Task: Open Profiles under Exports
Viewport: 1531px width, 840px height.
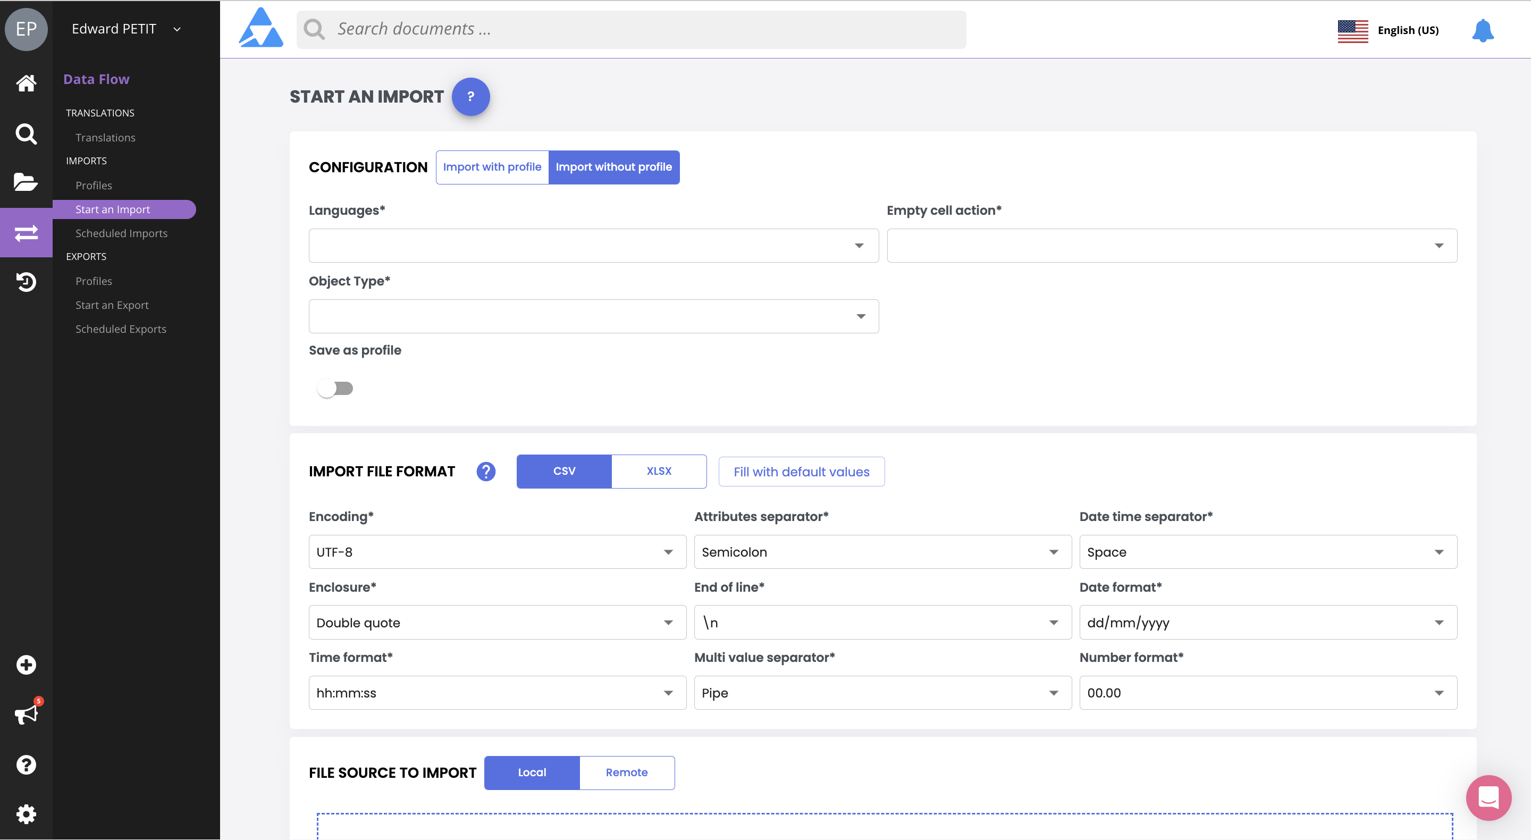Action: pyautogui.click(x=94, y=281)
